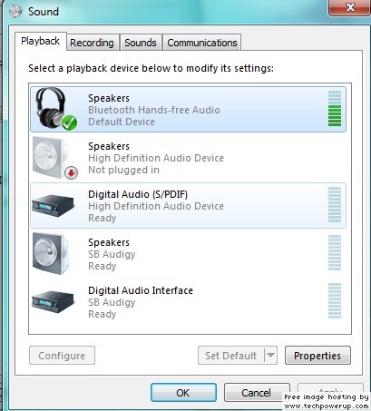Click the Digital Audio Interface level meter
The height and width of the screenshot is (411, 371).
pyautogui.click(x=335, y=301)
